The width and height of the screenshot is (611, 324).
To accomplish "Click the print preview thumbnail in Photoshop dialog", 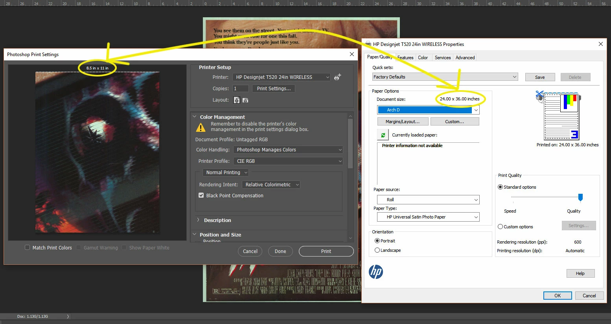I will [x=98, y=152].
